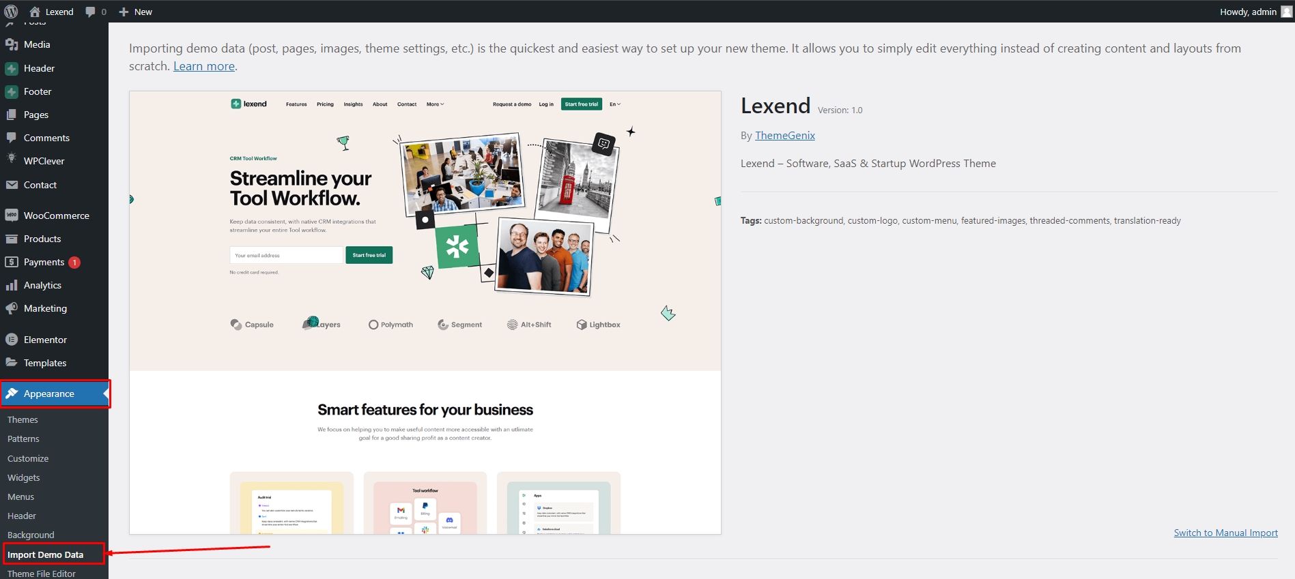1295x579 pixels.
Task: Click the plus New icon in admin bar
Action: pos(124,12)
